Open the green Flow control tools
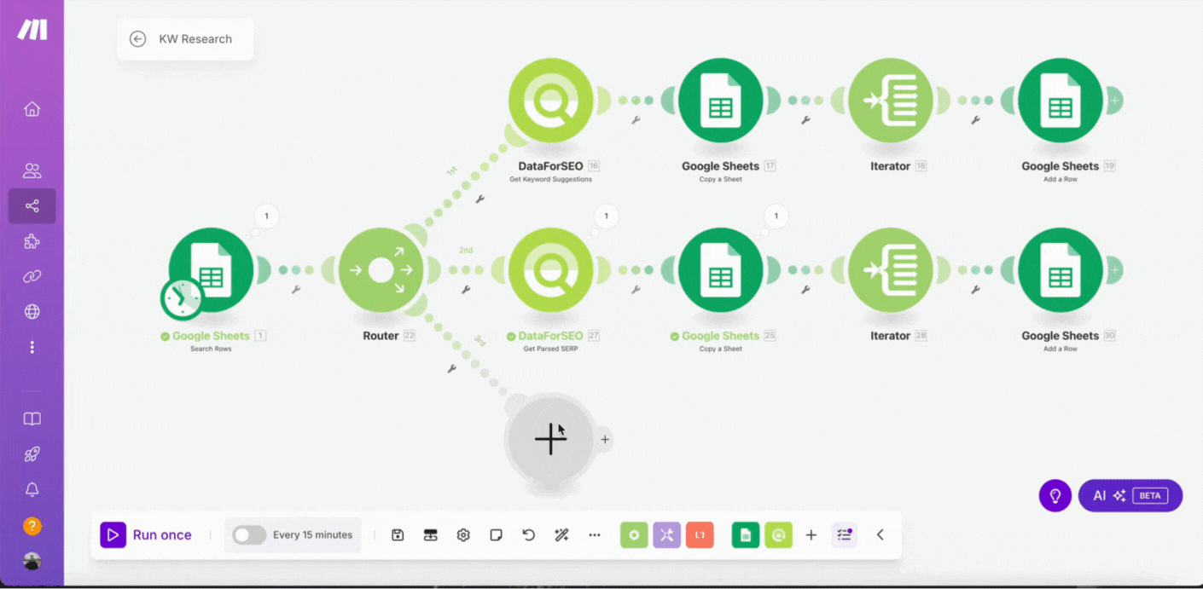Image resolution: width=1203 pixels, height=589 pixels. tap(634, 534)
